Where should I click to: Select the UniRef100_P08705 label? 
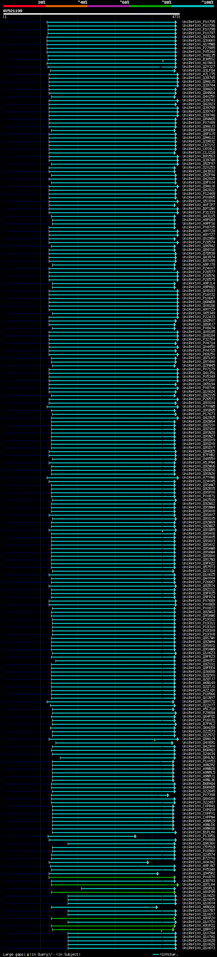pyautogui.click(x=198, y=227)
